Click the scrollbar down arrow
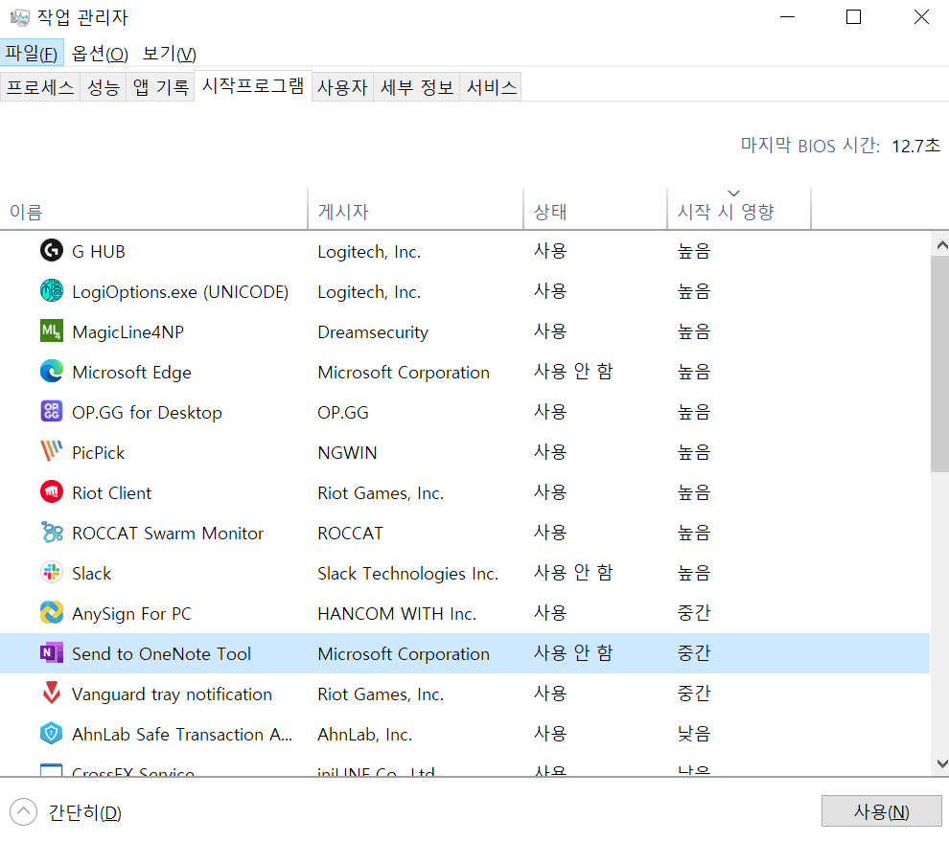This screenshot has width=949, height=842. [x=940, y=763]
